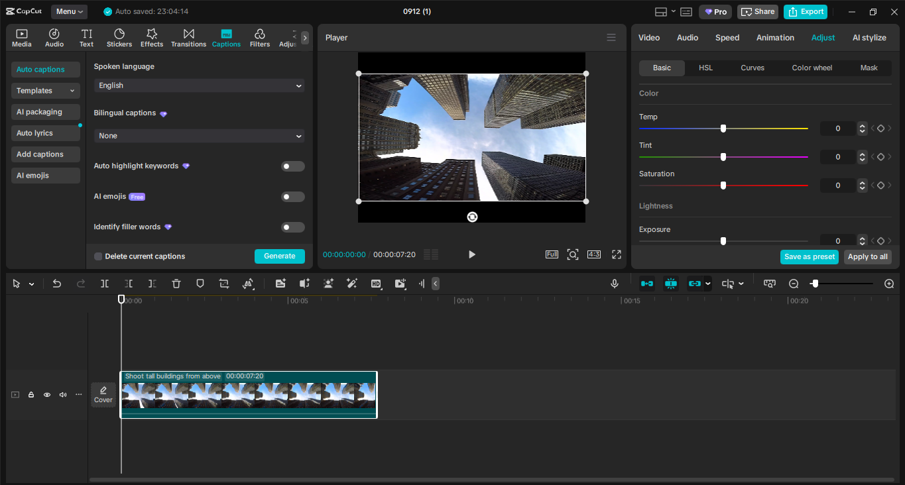Switch to the HSL tab in the Adjust panel
The image size is (905, 485).
click(705, 68)
